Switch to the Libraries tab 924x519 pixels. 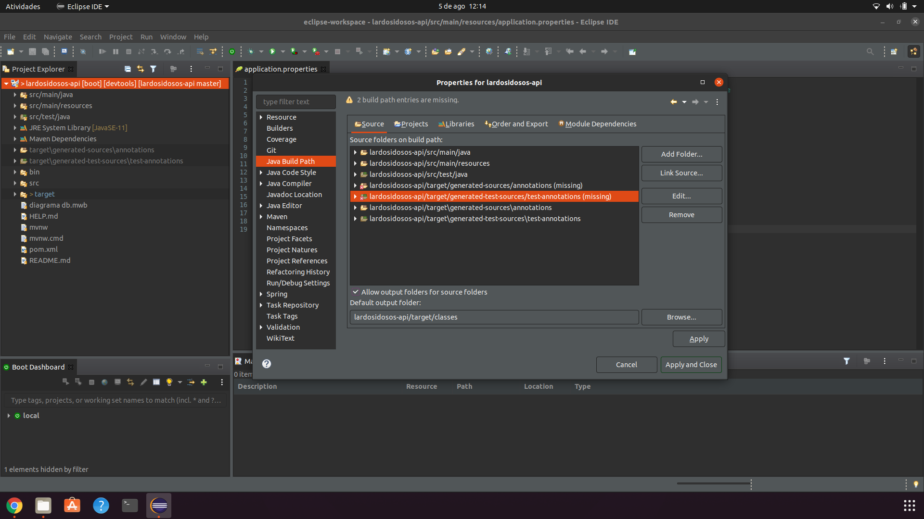(x=456, y=124)
